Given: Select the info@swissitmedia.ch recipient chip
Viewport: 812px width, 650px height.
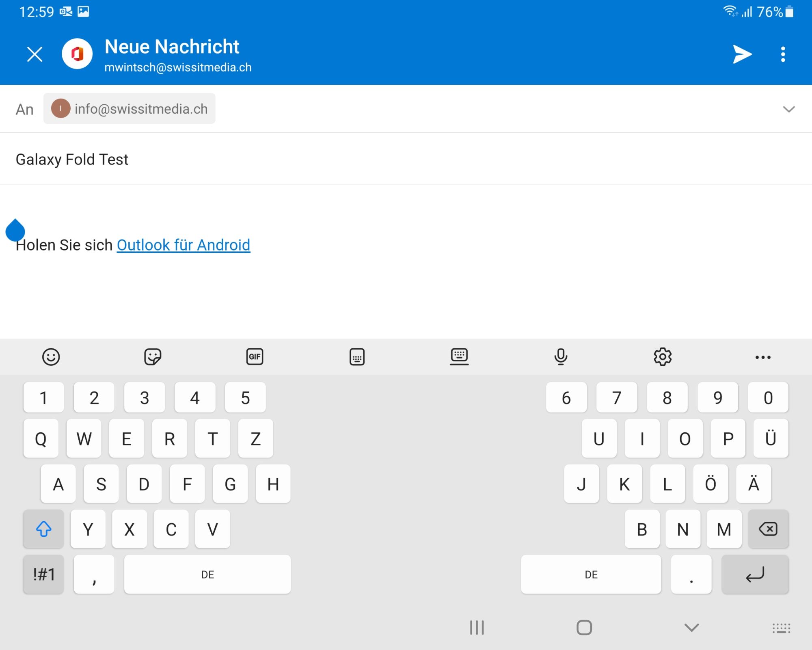Looking at the screenshot, I should (x=130, y=109).
